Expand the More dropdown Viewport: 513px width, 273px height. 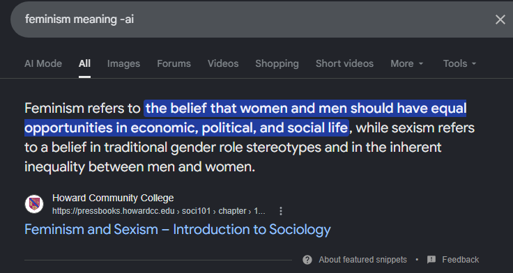tap(406, 63)
